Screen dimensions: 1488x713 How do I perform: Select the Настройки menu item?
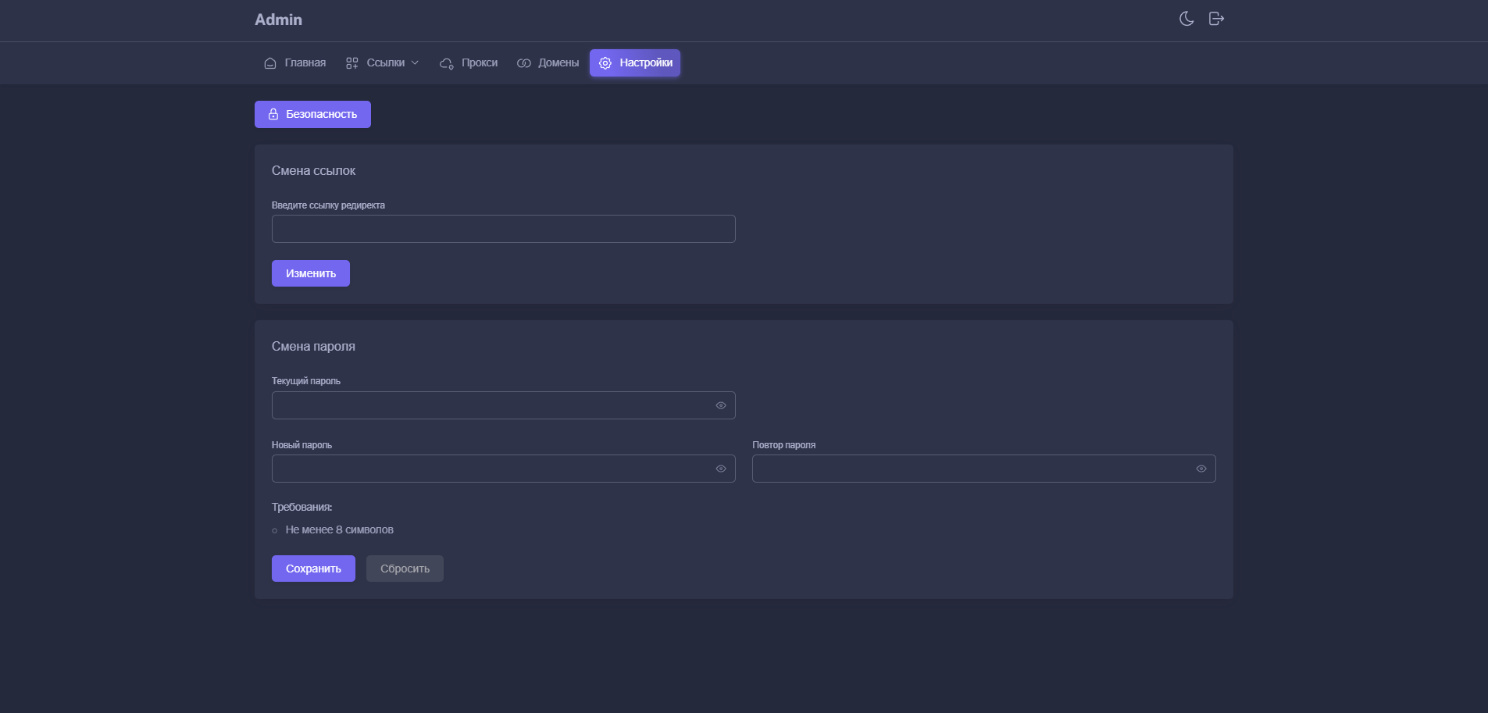635,63
